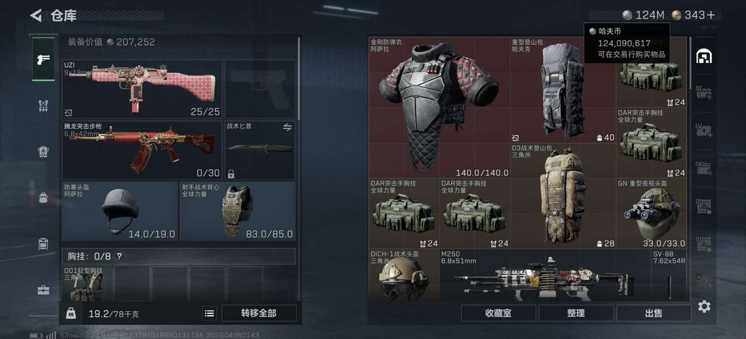Click the help question mark beside 胸挂
This screenshot has width=746, height=339.
pyautogui.click(x=119, y=256)
